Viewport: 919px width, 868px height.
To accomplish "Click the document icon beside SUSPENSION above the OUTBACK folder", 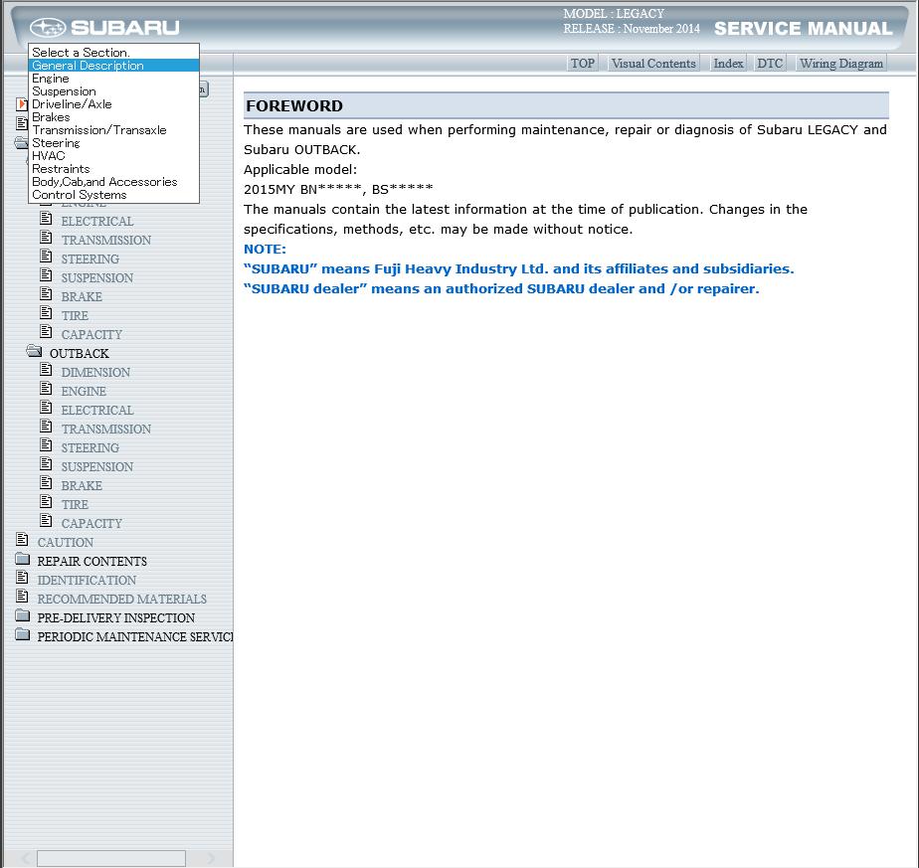I will (46, 274).
